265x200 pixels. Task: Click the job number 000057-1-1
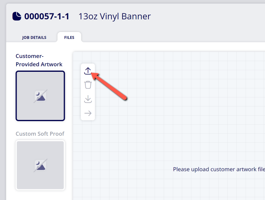pyautogui.click(x=47, y=17)
